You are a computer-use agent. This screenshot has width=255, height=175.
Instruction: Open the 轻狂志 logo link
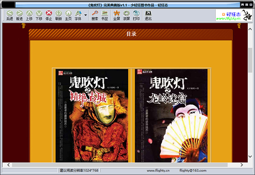(x=234, y=15)
